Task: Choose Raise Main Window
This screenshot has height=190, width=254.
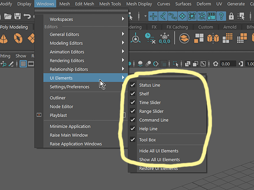Action: coord(69,135)
